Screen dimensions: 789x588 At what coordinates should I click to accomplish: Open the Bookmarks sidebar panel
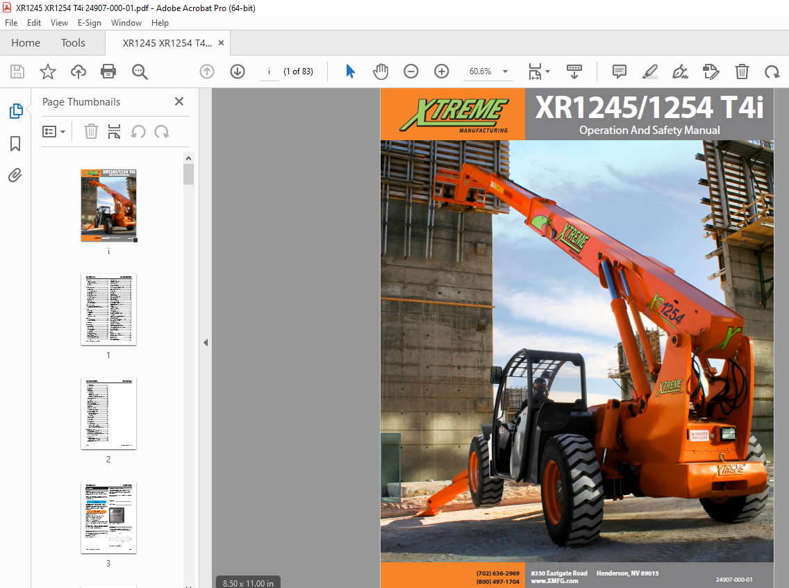point(15,144)
